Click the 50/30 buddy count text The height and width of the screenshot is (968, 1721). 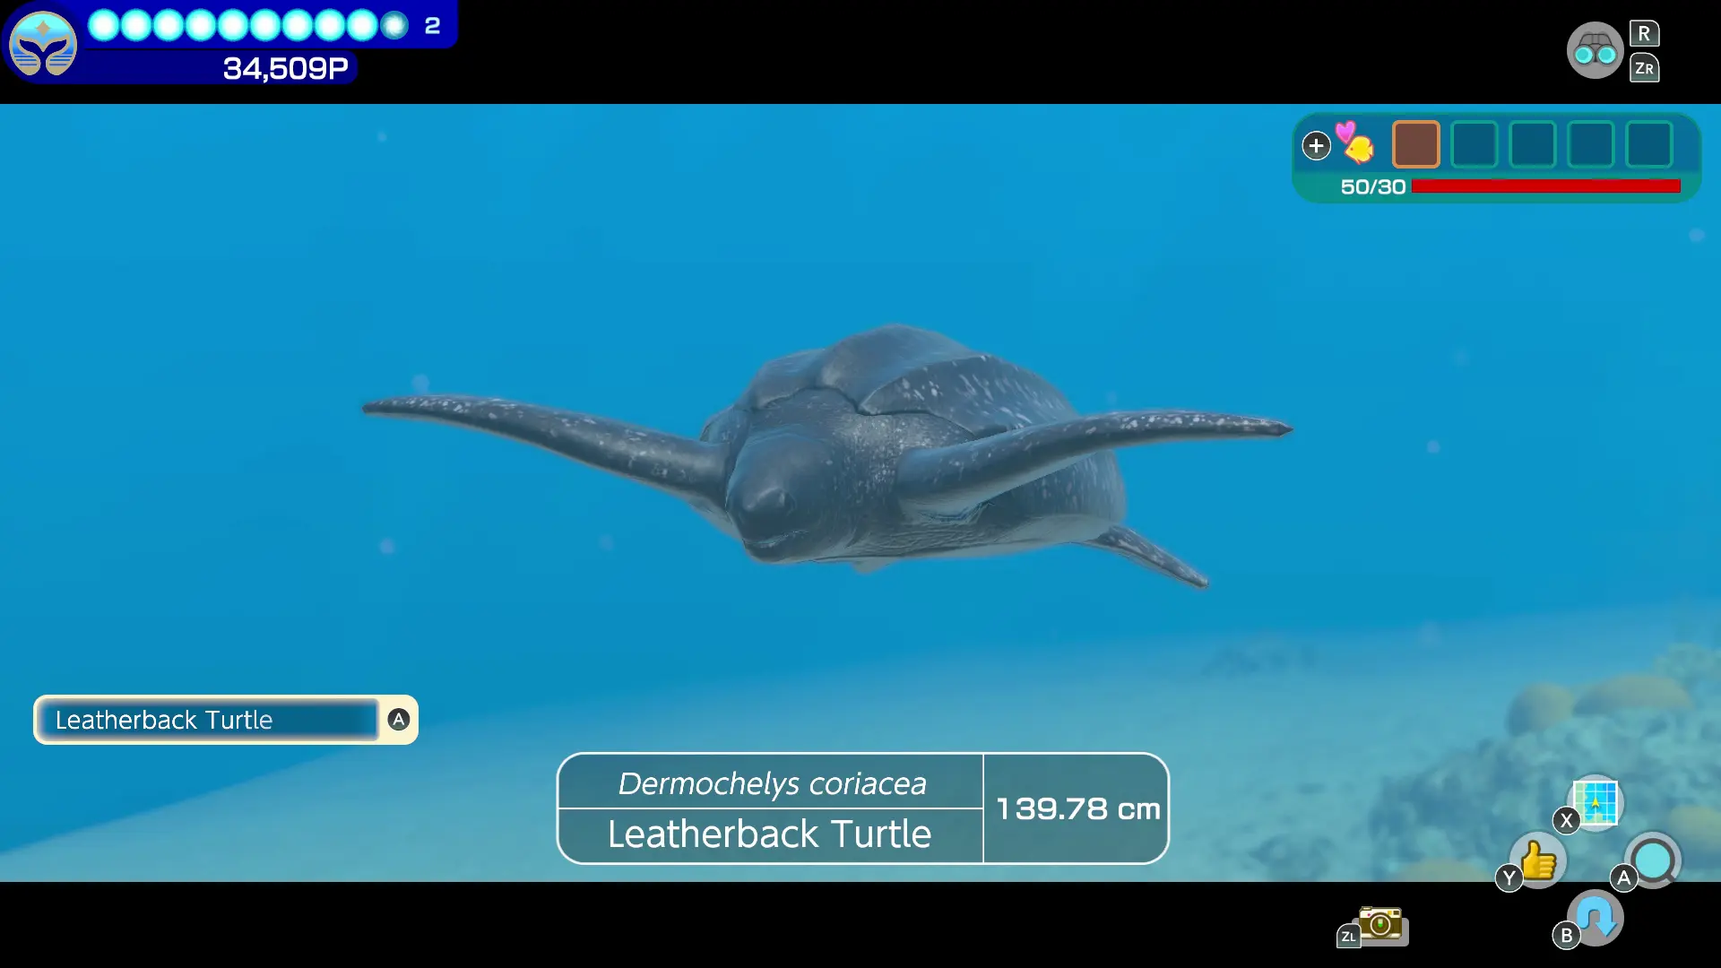tap(1372, 186)
